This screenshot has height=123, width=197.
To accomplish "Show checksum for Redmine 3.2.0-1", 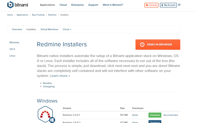I will click(135, 115).
